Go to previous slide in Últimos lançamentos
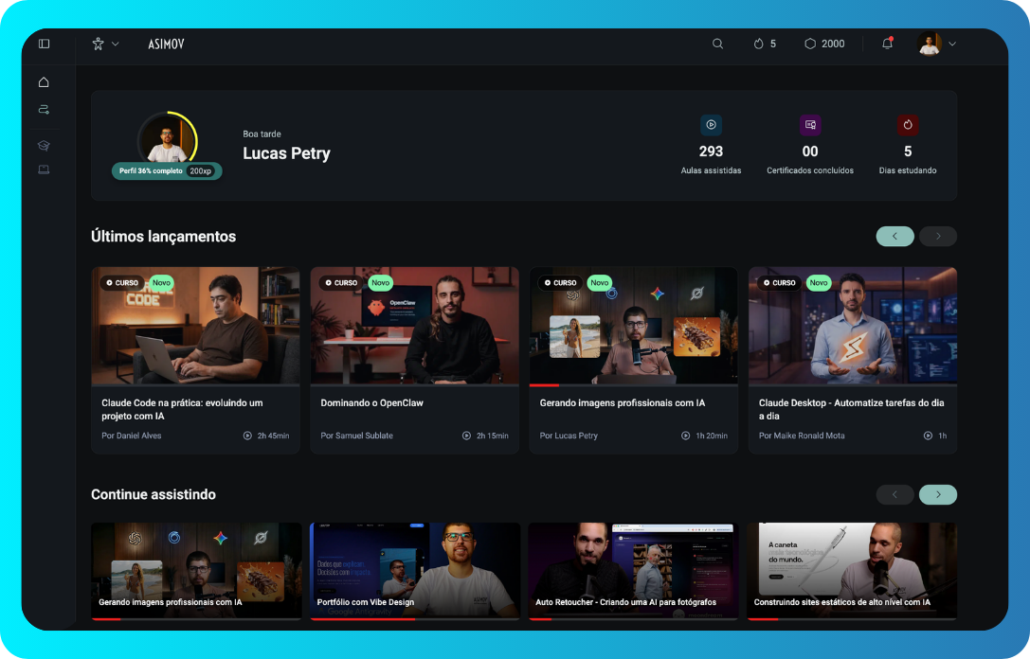 point(894,237)
